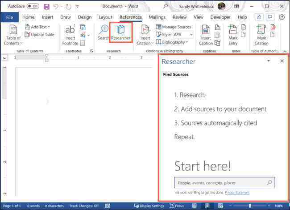Click the Insert Caption button

click(x=206, y=35)
